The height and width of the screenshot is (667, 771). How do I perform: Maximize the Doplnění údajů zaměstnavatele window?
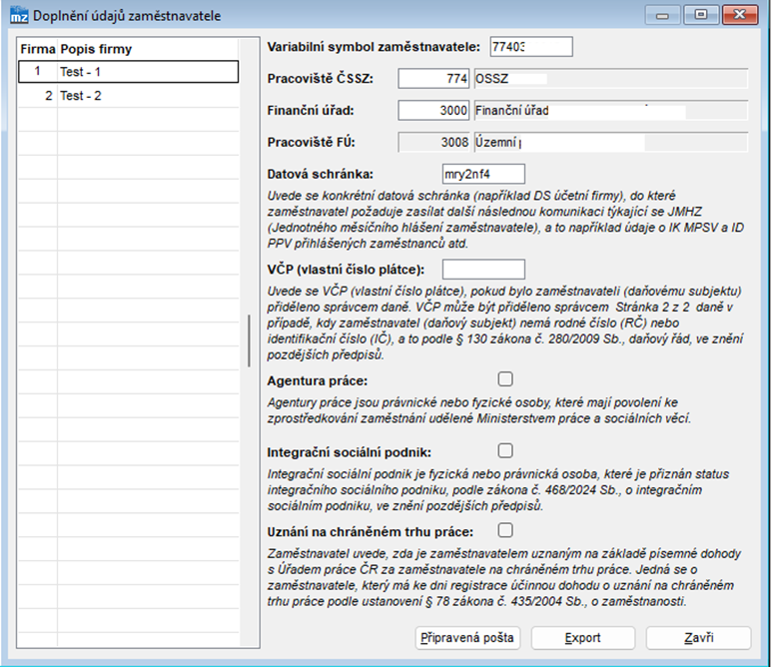click(x=701, y=15)
